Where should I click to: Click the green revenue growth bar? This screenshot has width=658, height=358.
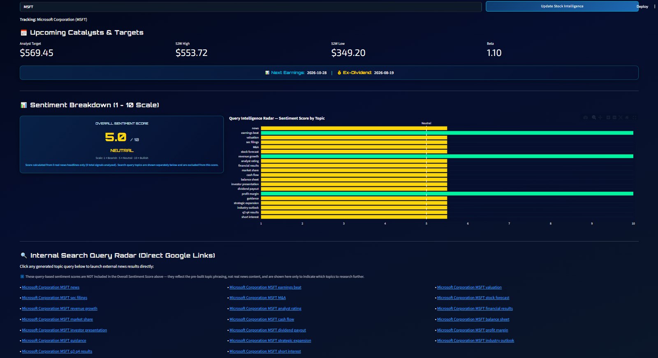447,156
